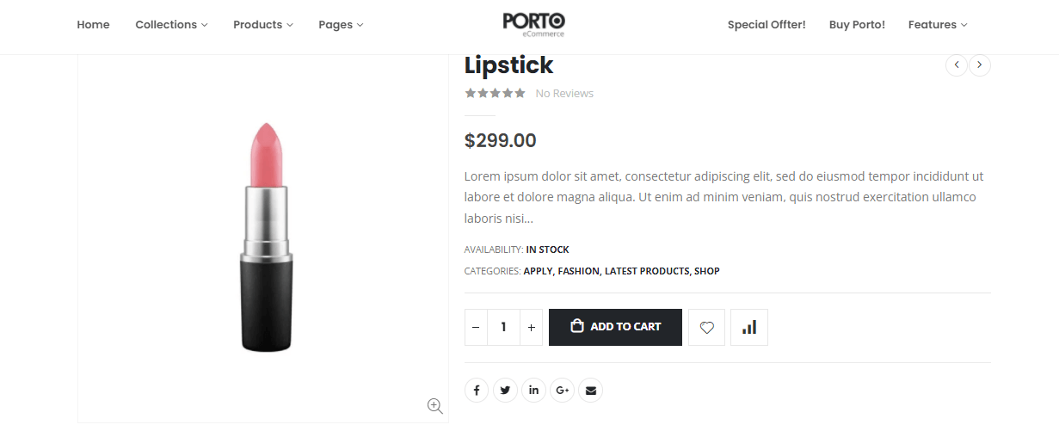Open the Pages menu
This screenshot has height=425, width=1059.
tap(340, 25)
